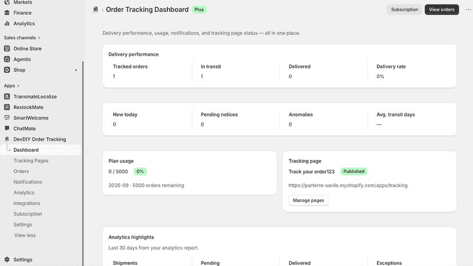Click the dot indicator beside Shop
The height and width of the screenshot is (266, 473).
coord(76,70)
